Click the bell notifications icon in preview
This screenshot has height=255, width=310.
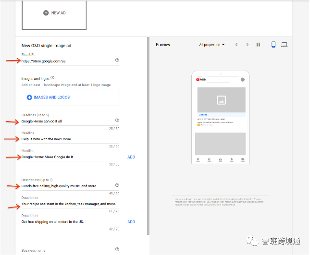[x=232, y=159]
